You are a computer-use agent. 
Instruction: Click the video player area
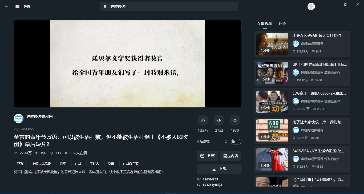pos(127,64)
